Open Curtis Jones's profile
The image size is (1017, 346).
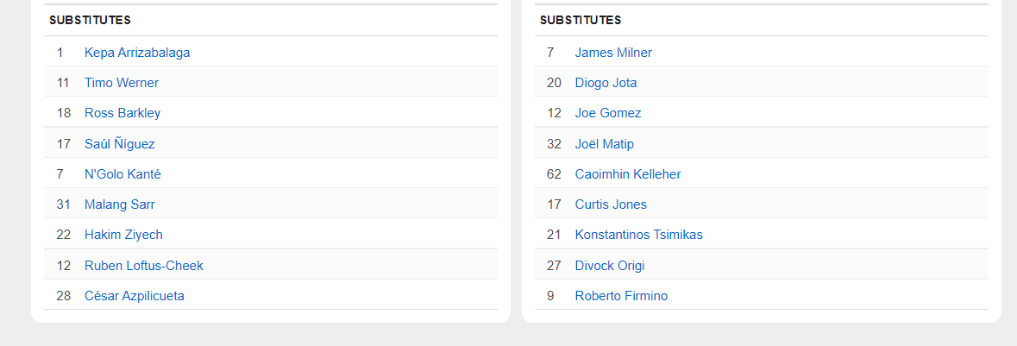pyautogui.click(x=611, y=204)
